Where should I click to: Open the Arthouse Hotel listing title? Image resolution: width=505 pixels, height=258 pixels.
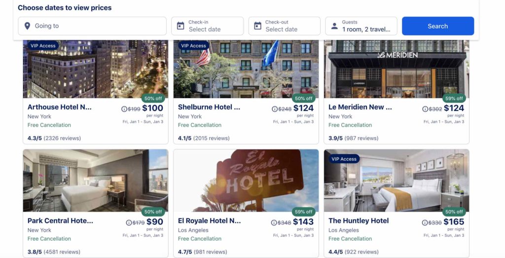coord(60,107)
